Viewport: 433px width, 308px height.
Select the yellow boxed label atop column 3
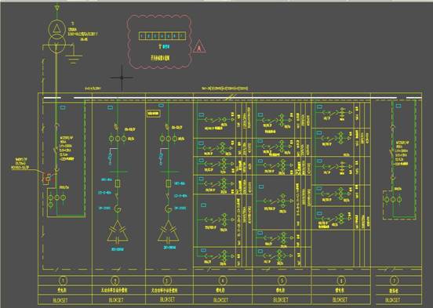153,114
